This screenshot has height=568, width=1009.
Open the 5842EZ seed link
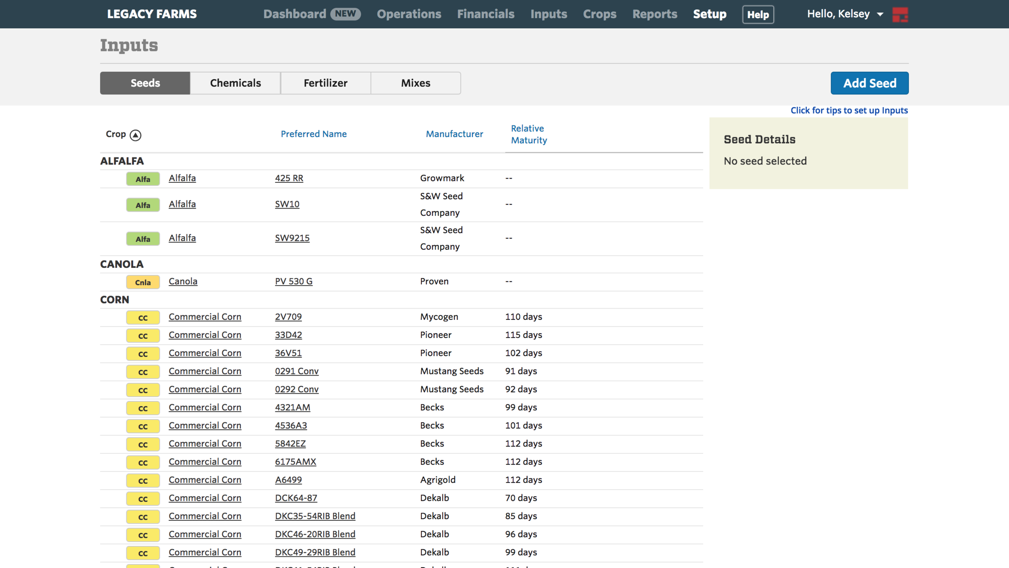coord(290,444)
